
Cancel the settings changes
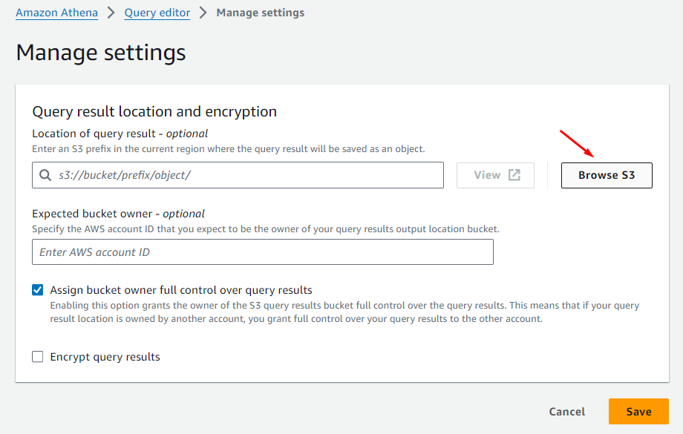pos(566,412)
